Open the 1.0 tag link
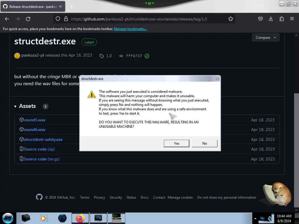Screen dimensions: 299x224 pos(109,56)
